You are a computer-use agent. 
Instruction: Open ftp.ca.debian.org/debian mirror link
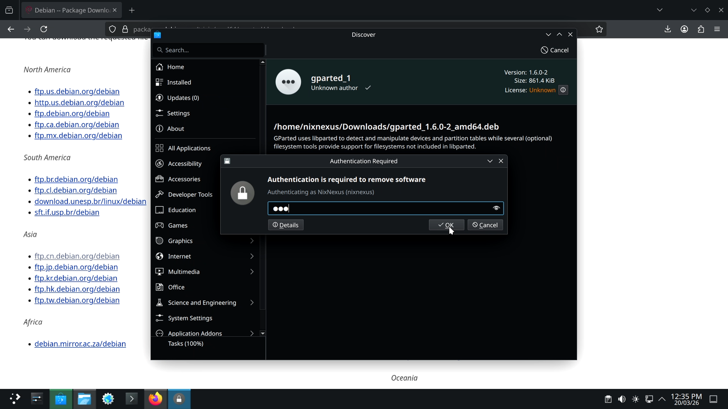click(x=77, y=125)
